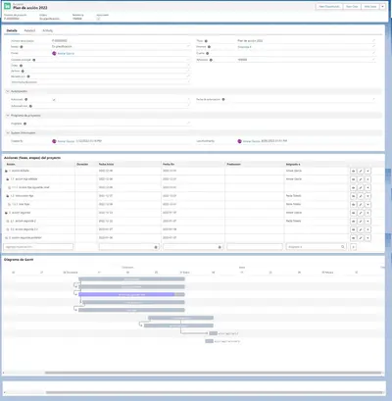The image size is (392, 401).
Task: Click info icon next to Fecha de autorización
Action: coord(223,99)
